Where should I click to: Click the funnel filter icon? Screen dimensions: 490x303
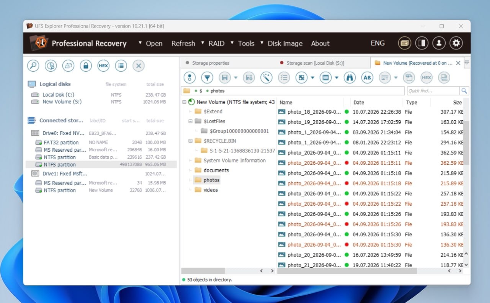pyautogui.click(x=207, y=78)
